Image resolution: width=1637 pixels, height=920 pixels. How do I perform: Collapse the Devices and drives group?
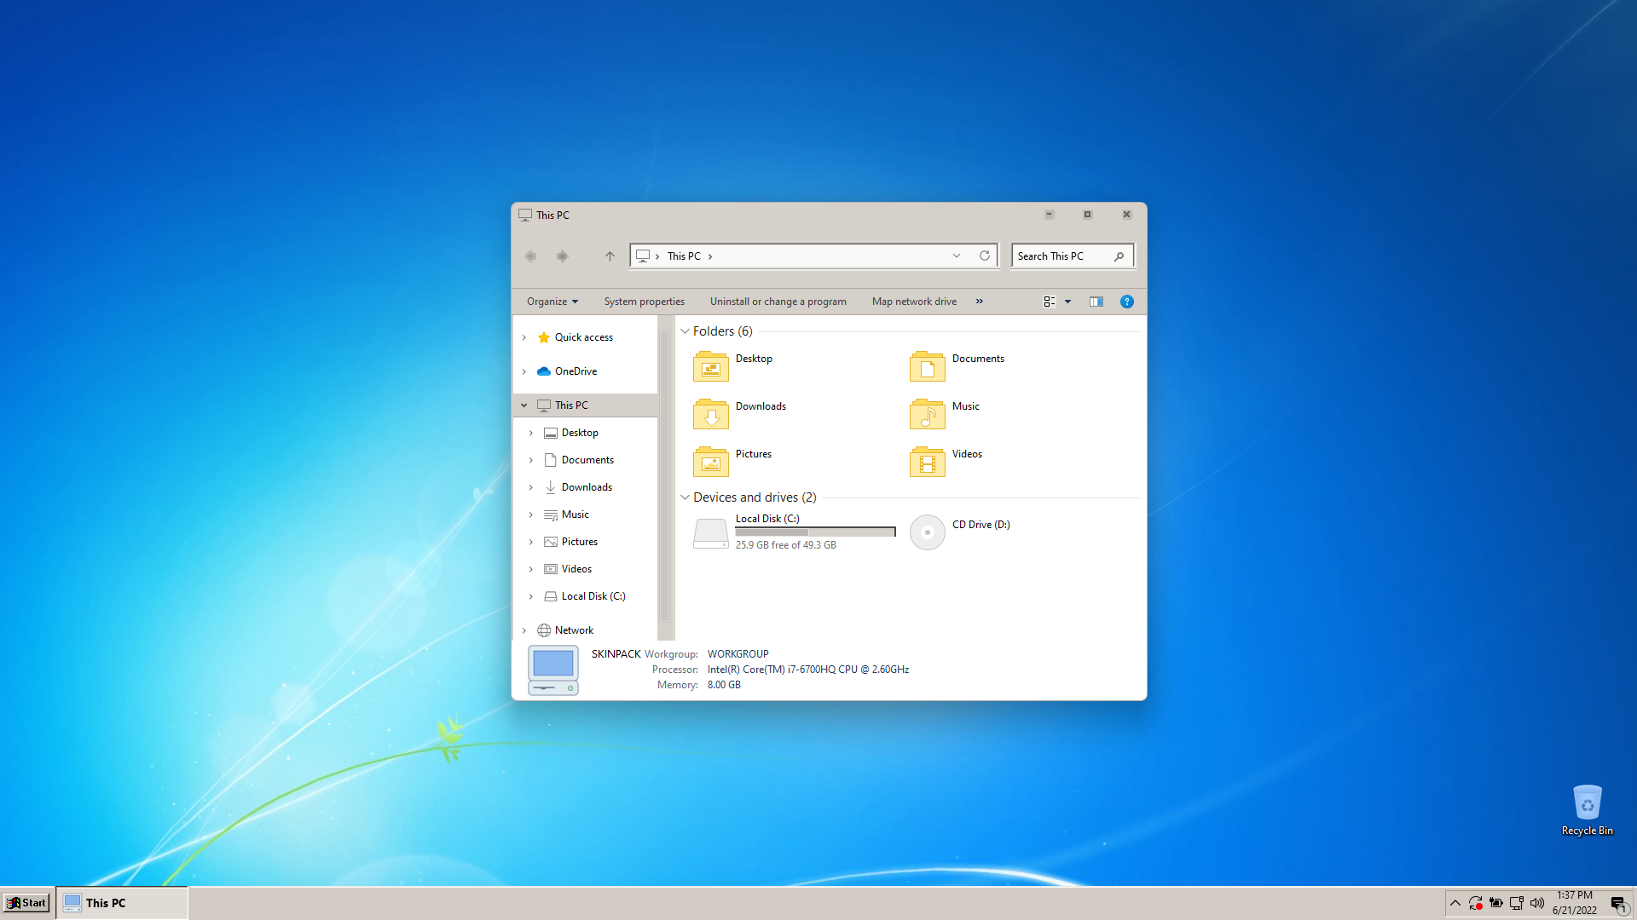(x=685, y=497)
